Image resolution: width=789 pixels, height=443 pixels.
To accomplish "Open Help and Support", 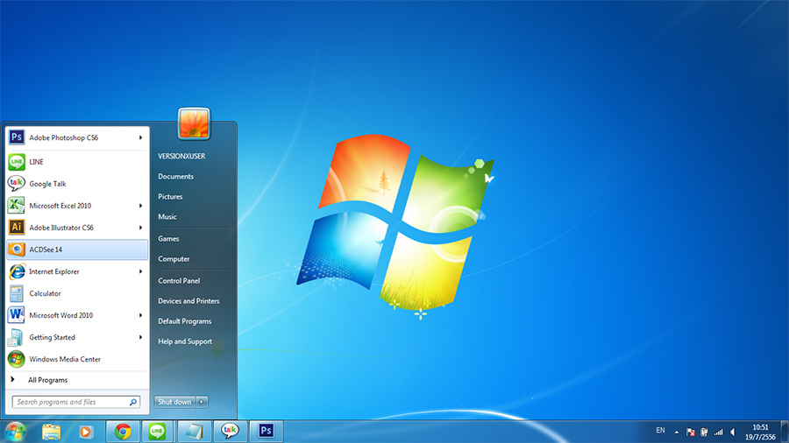I will tap(185, 341).
